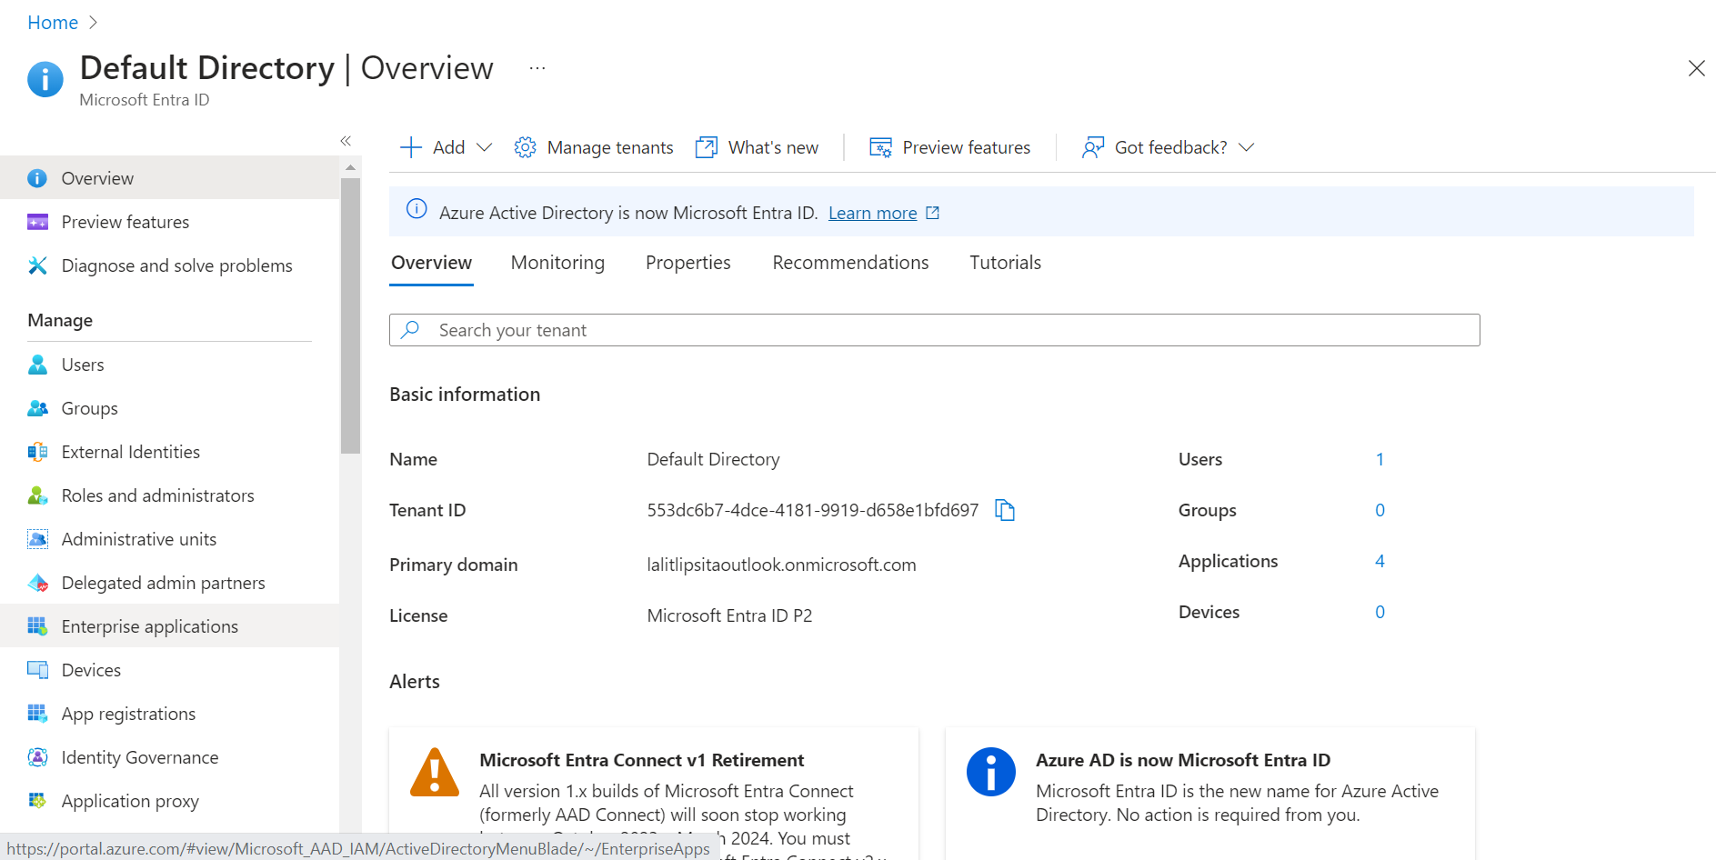Click the Preview features sidebar icon
This screenshot has height=860, width=1716.
(x=37, y=222)
